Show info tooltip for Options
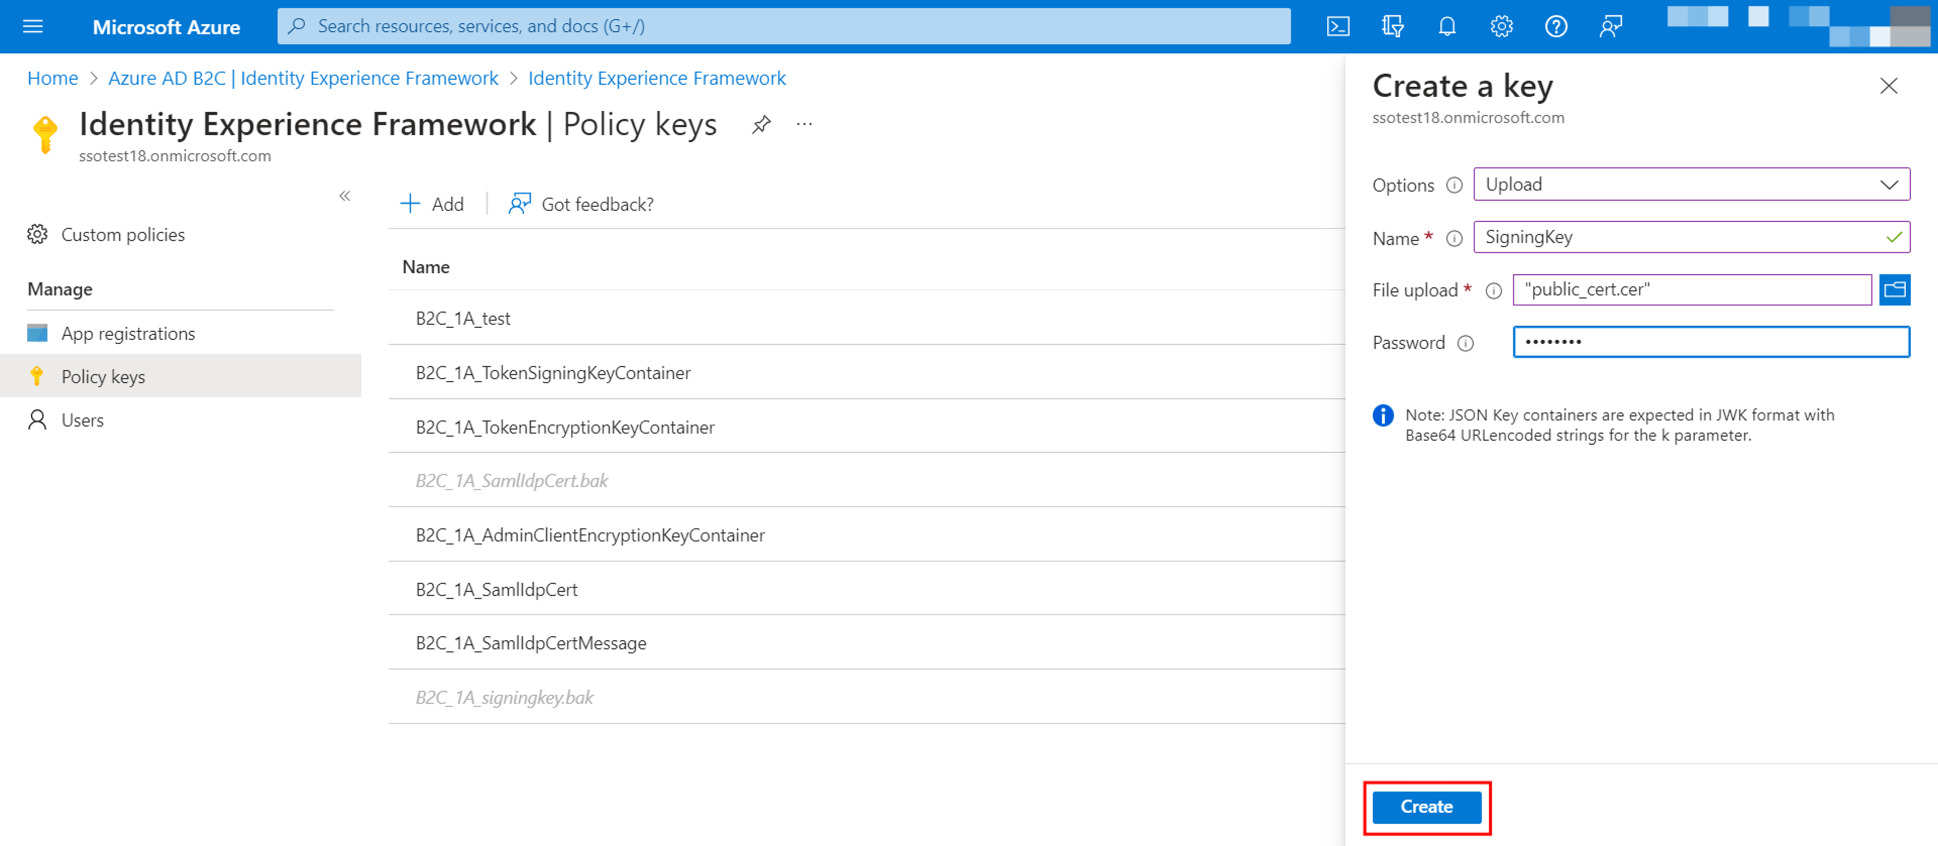This screenshot has width=1938, height=846. pyautogui.click(x=1454, y=185)
